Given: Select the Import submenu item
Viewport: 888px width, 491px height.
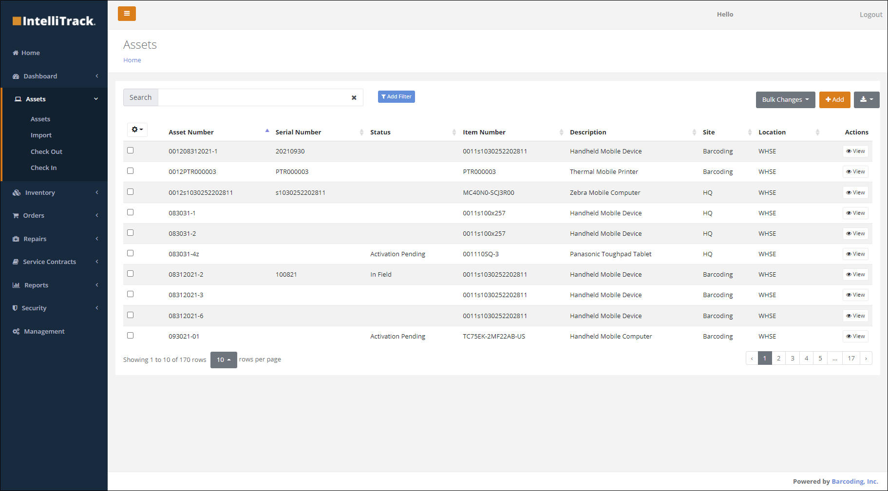Looking at the screenshot, I should (x=41, y=135).
